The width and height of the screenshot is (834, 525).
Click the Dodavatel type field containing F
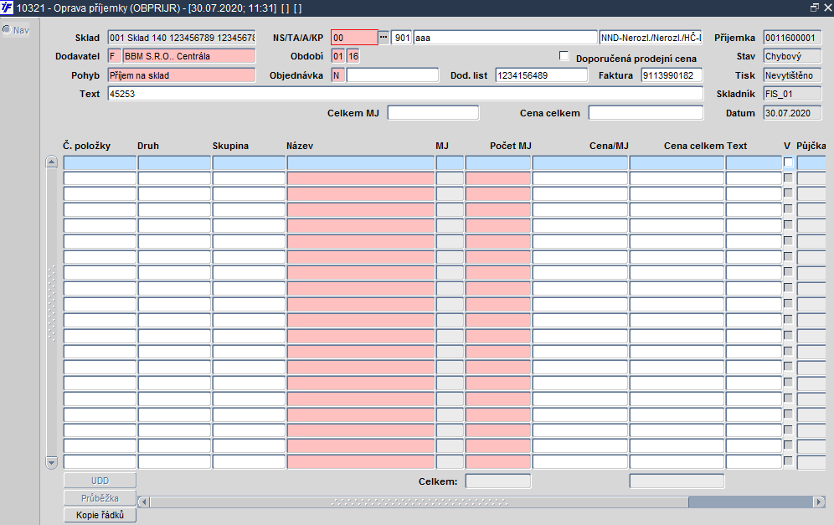(115, 56)
